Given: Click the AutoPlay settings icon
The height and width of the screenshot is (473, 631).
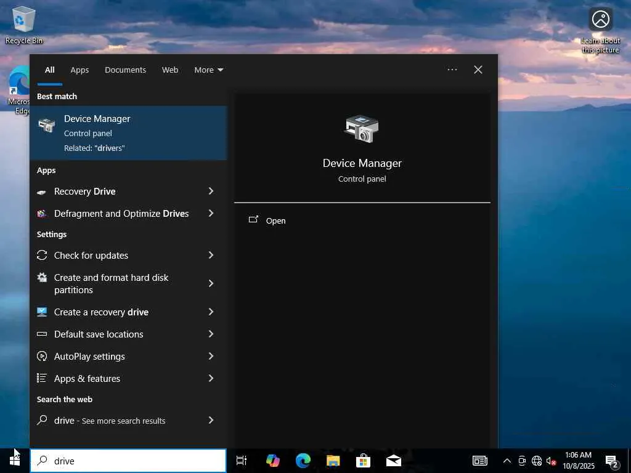Looking at the screenshot, I should 42,356.
